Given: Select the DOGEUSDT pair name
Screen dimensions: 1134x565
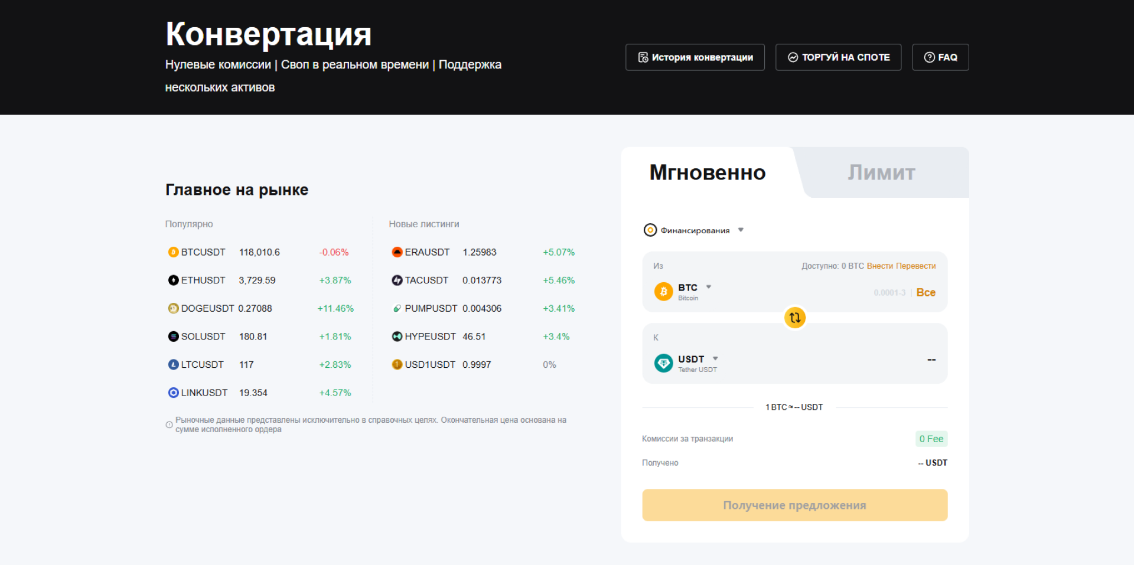Looking at the screenshot, I should click(208, 308).
